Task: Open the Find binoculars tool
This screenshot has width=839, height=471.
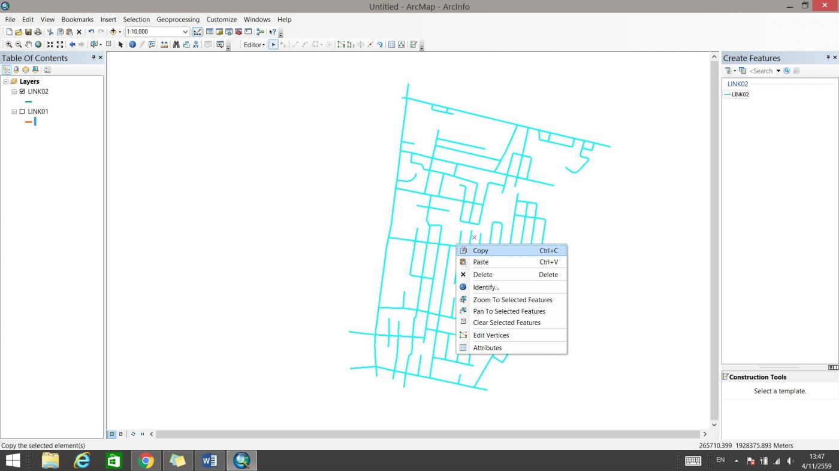Action: click(176, 45)
